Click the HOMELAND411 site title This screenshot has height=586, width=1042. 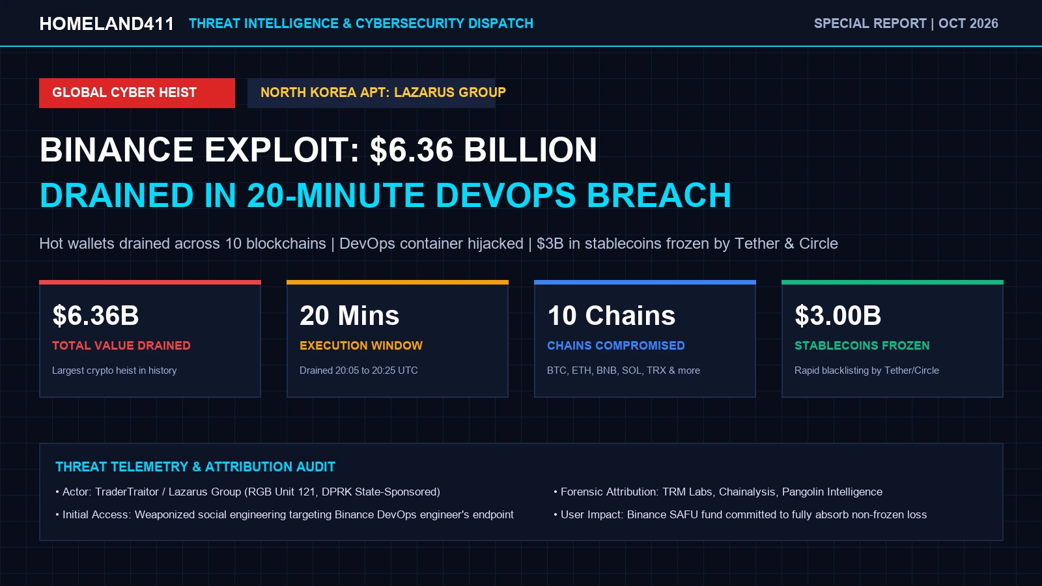107,23
